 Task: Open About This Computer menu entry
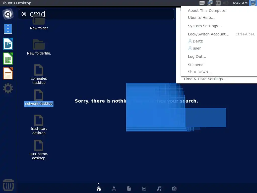pyautogui.click(x=207, y=11)
